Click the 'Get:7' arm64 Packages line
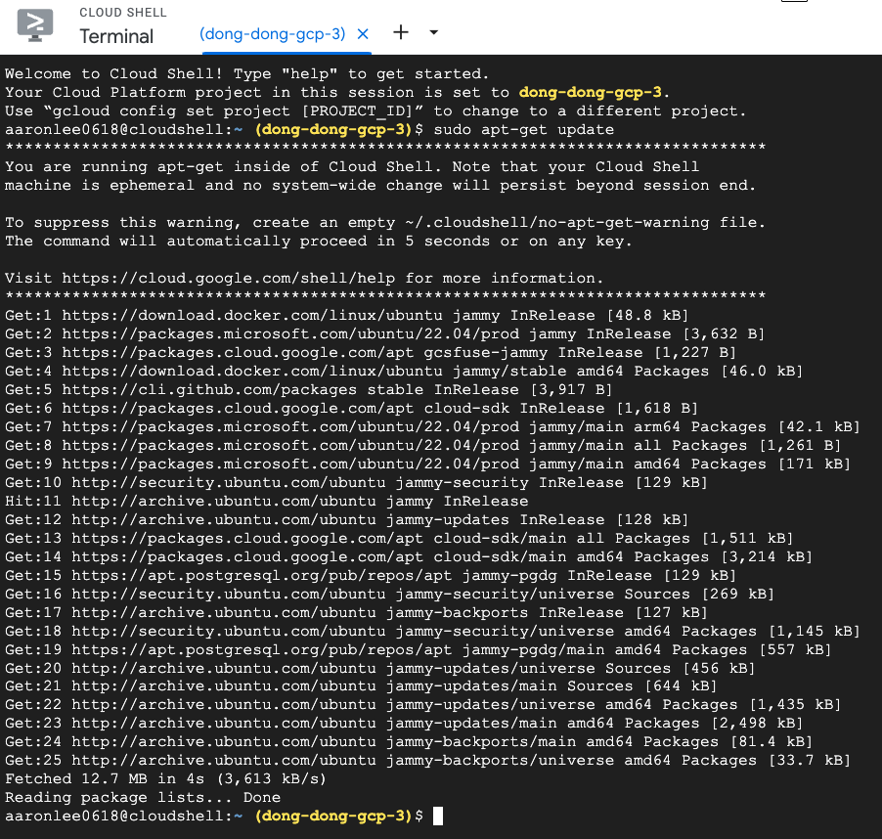The height and width of the screenshot is (839, 882). pyautogui.click(x=432, y=426)
